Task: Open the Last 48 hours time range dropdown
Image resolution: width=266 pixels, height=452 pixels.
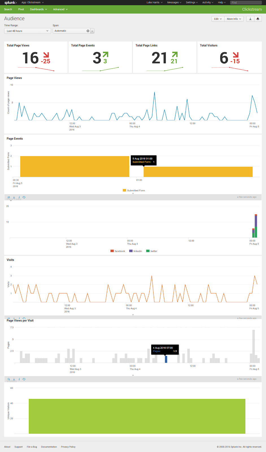Action: click(27, 31)
